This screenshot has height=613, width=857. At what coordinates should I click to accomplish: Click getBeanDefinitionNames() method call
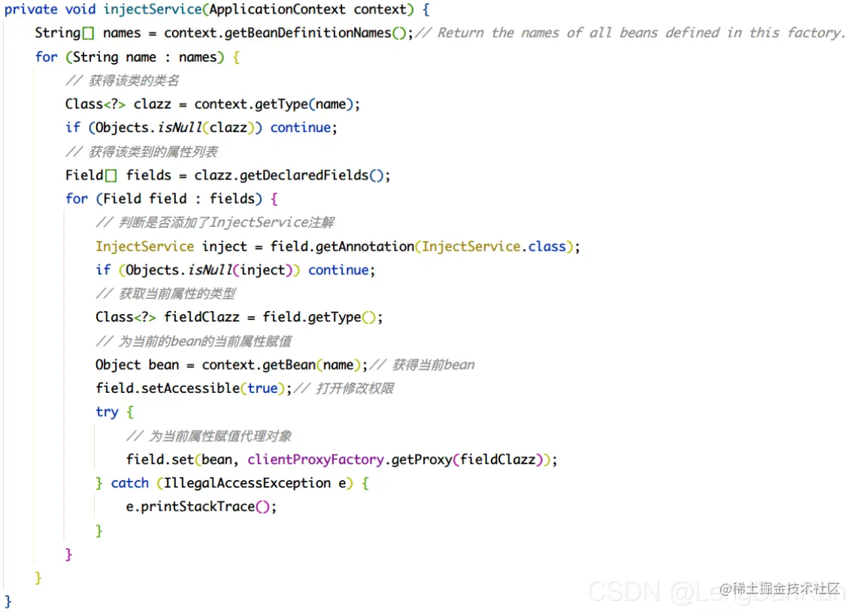(316, 33)
